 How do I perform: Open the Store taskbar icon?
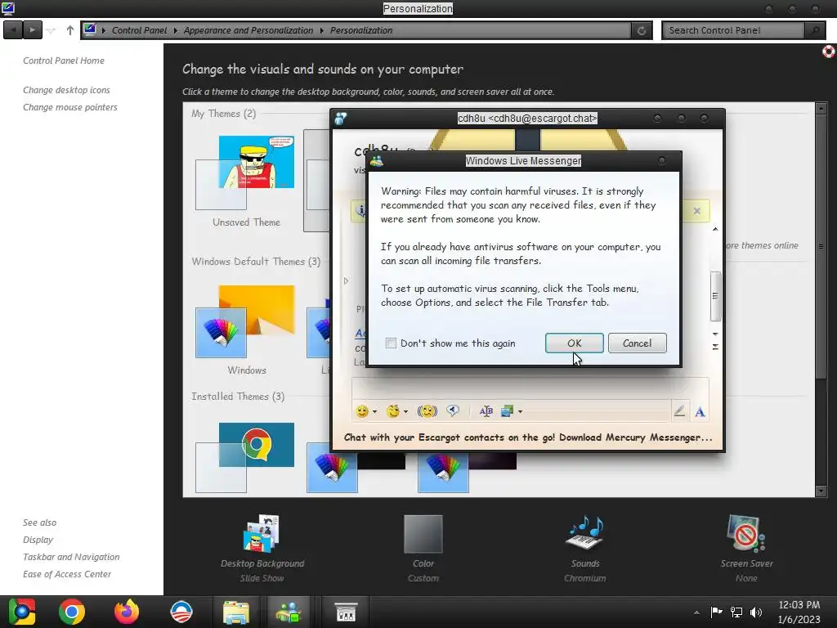[x=346, y=612]
